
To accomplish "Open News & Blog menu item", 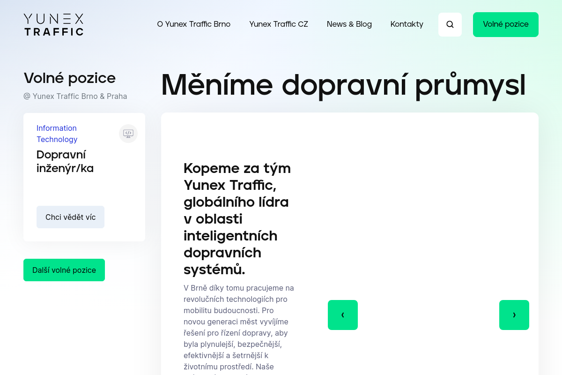I will (x=349, y=24).
